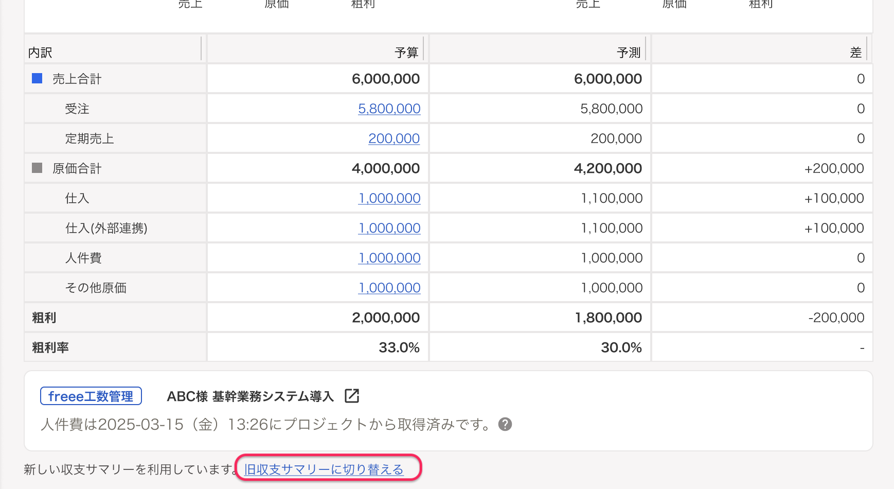Click 売上合計 budget value 6,000,000
Screen dimensions: 894x489
386,79
